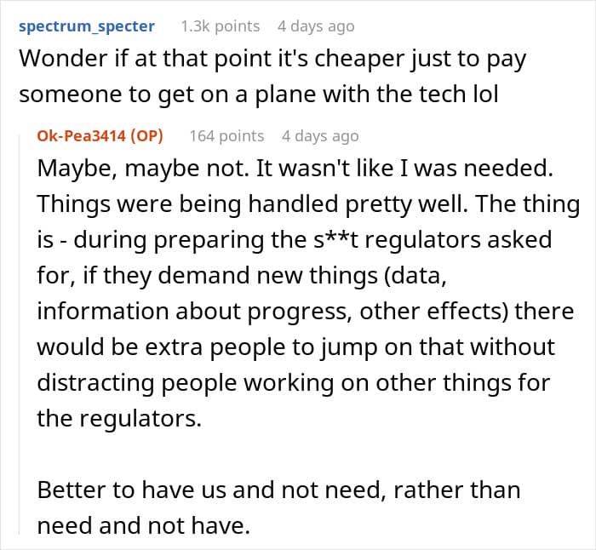This screenshot has width=596, height=550.
Task: Open the OP reply's "4 days ago" permalink
Action: (x=320, y=136)
